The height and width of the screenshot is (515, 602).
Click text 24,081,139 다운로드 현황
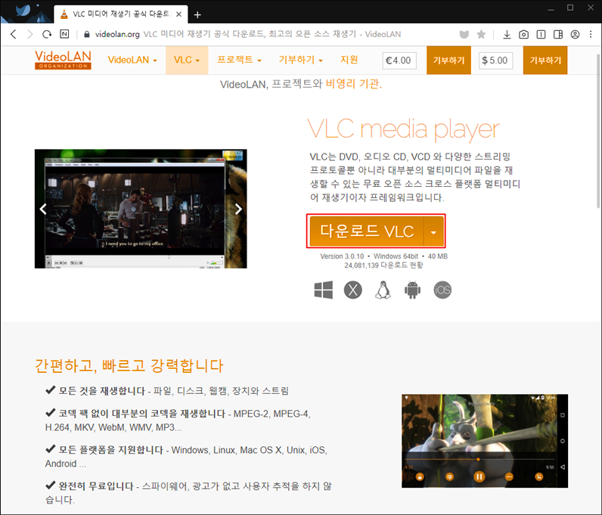pos(383,265)
